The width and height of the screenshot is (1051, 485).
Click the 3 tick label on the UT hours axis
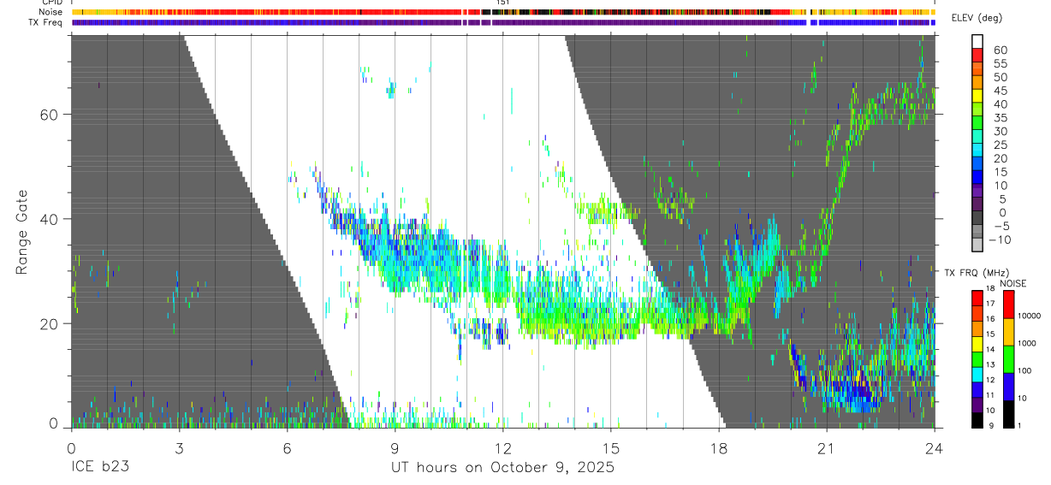tap(179, 447)
